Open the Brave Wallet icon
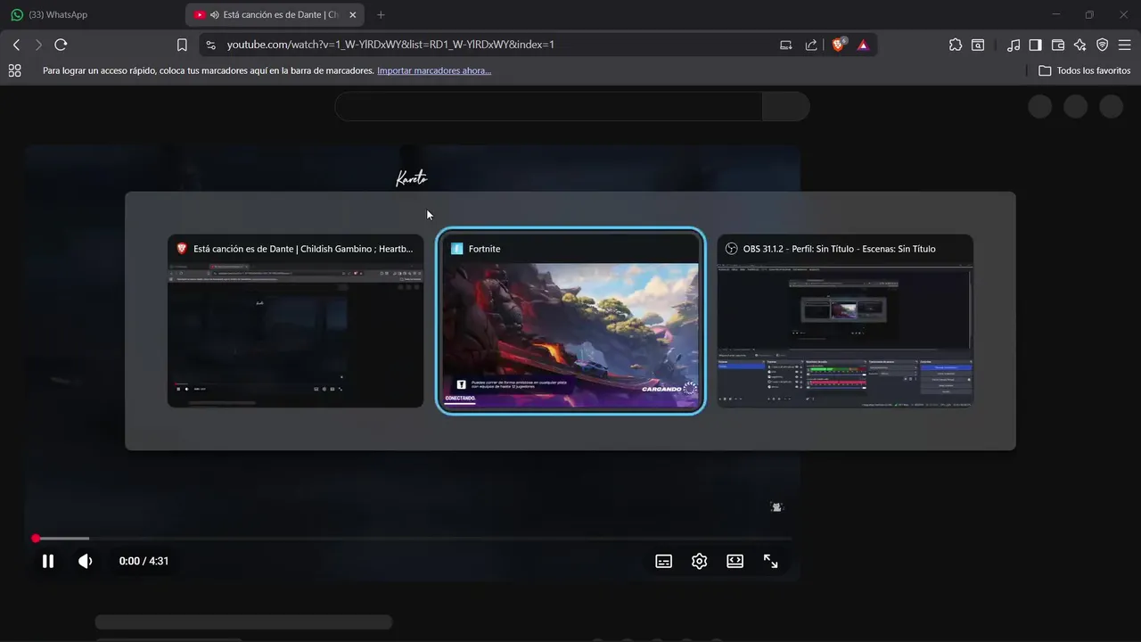 click(x=1058, y=45)
